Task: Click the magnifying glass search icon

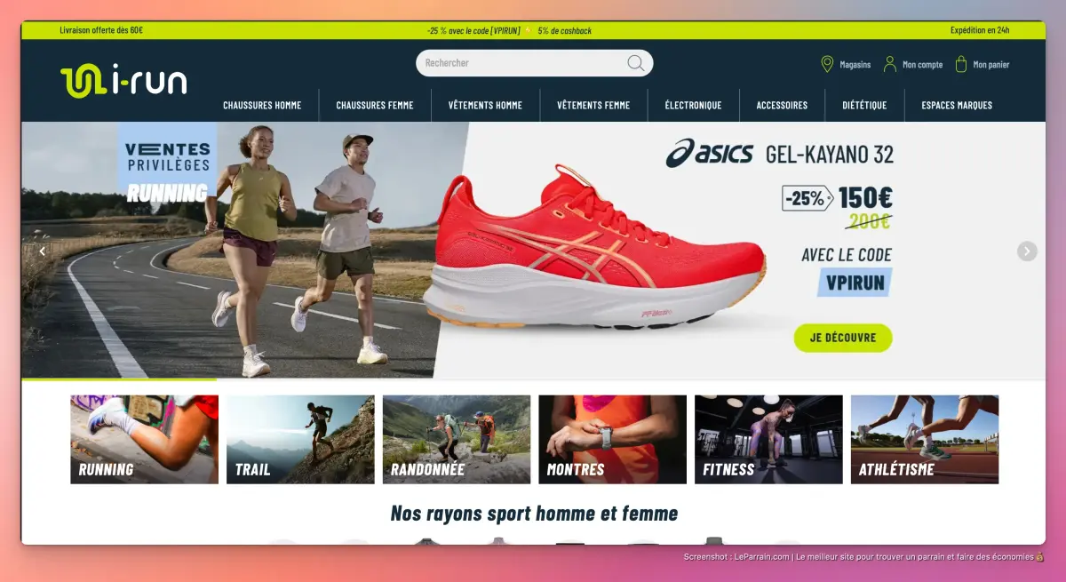Action: pyautogui.click(x=635, y=63)
